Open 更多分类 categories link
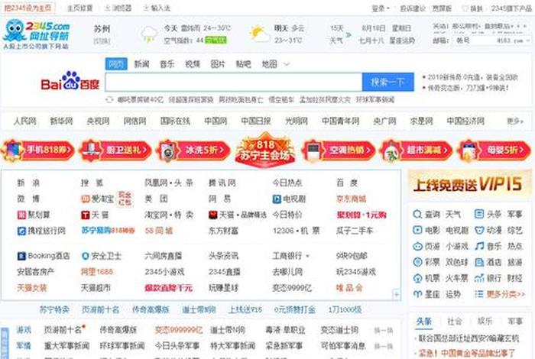This screenshot has width=535, height=359. 505,294
